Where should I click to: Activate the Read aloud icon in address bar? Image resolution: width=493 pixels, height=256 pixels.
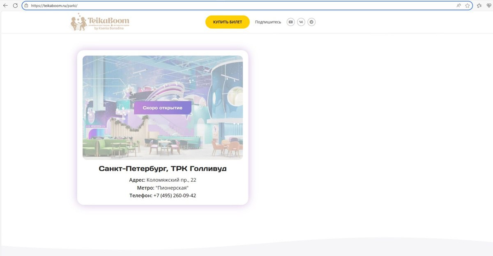(458, 6)
